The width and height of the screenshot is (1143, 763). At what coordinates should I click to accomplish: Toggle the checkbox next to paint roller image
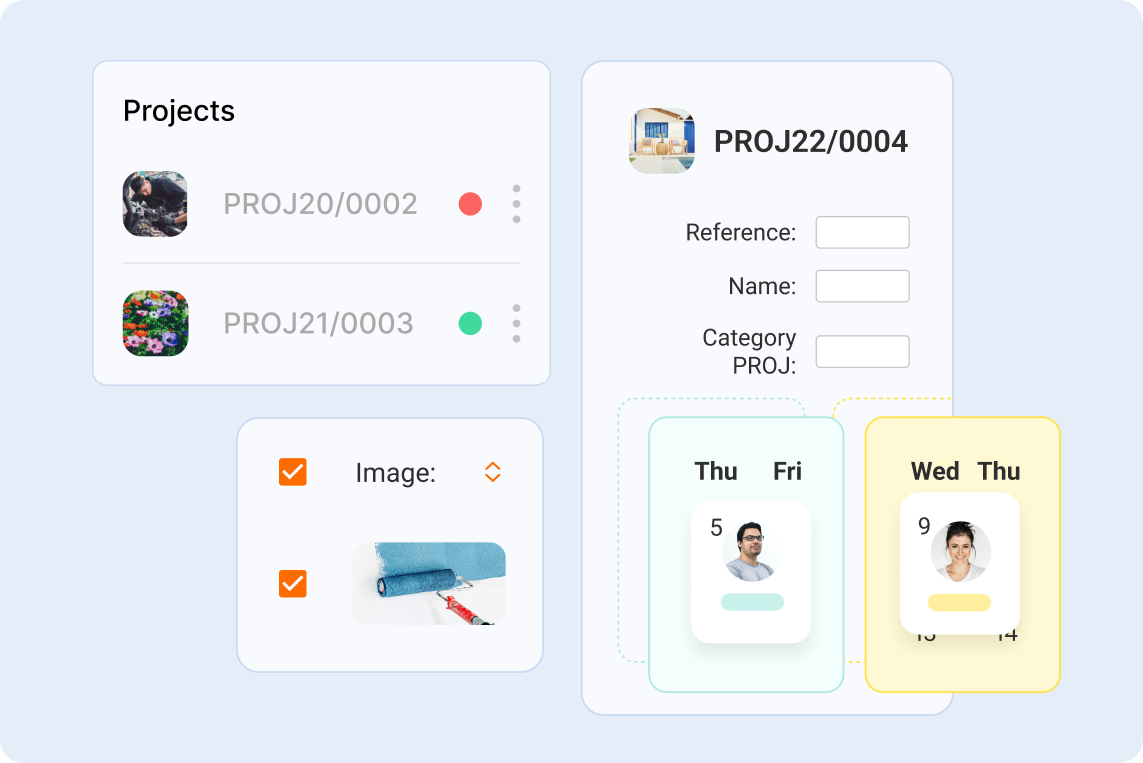tap(293, 584)
